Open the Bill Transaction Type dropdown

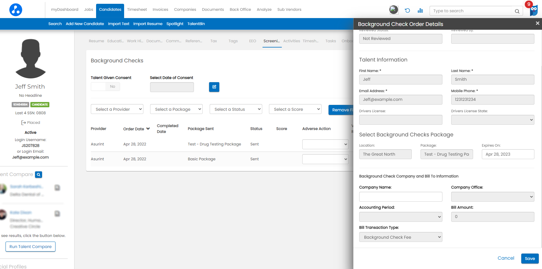click(x=401, y=237)
